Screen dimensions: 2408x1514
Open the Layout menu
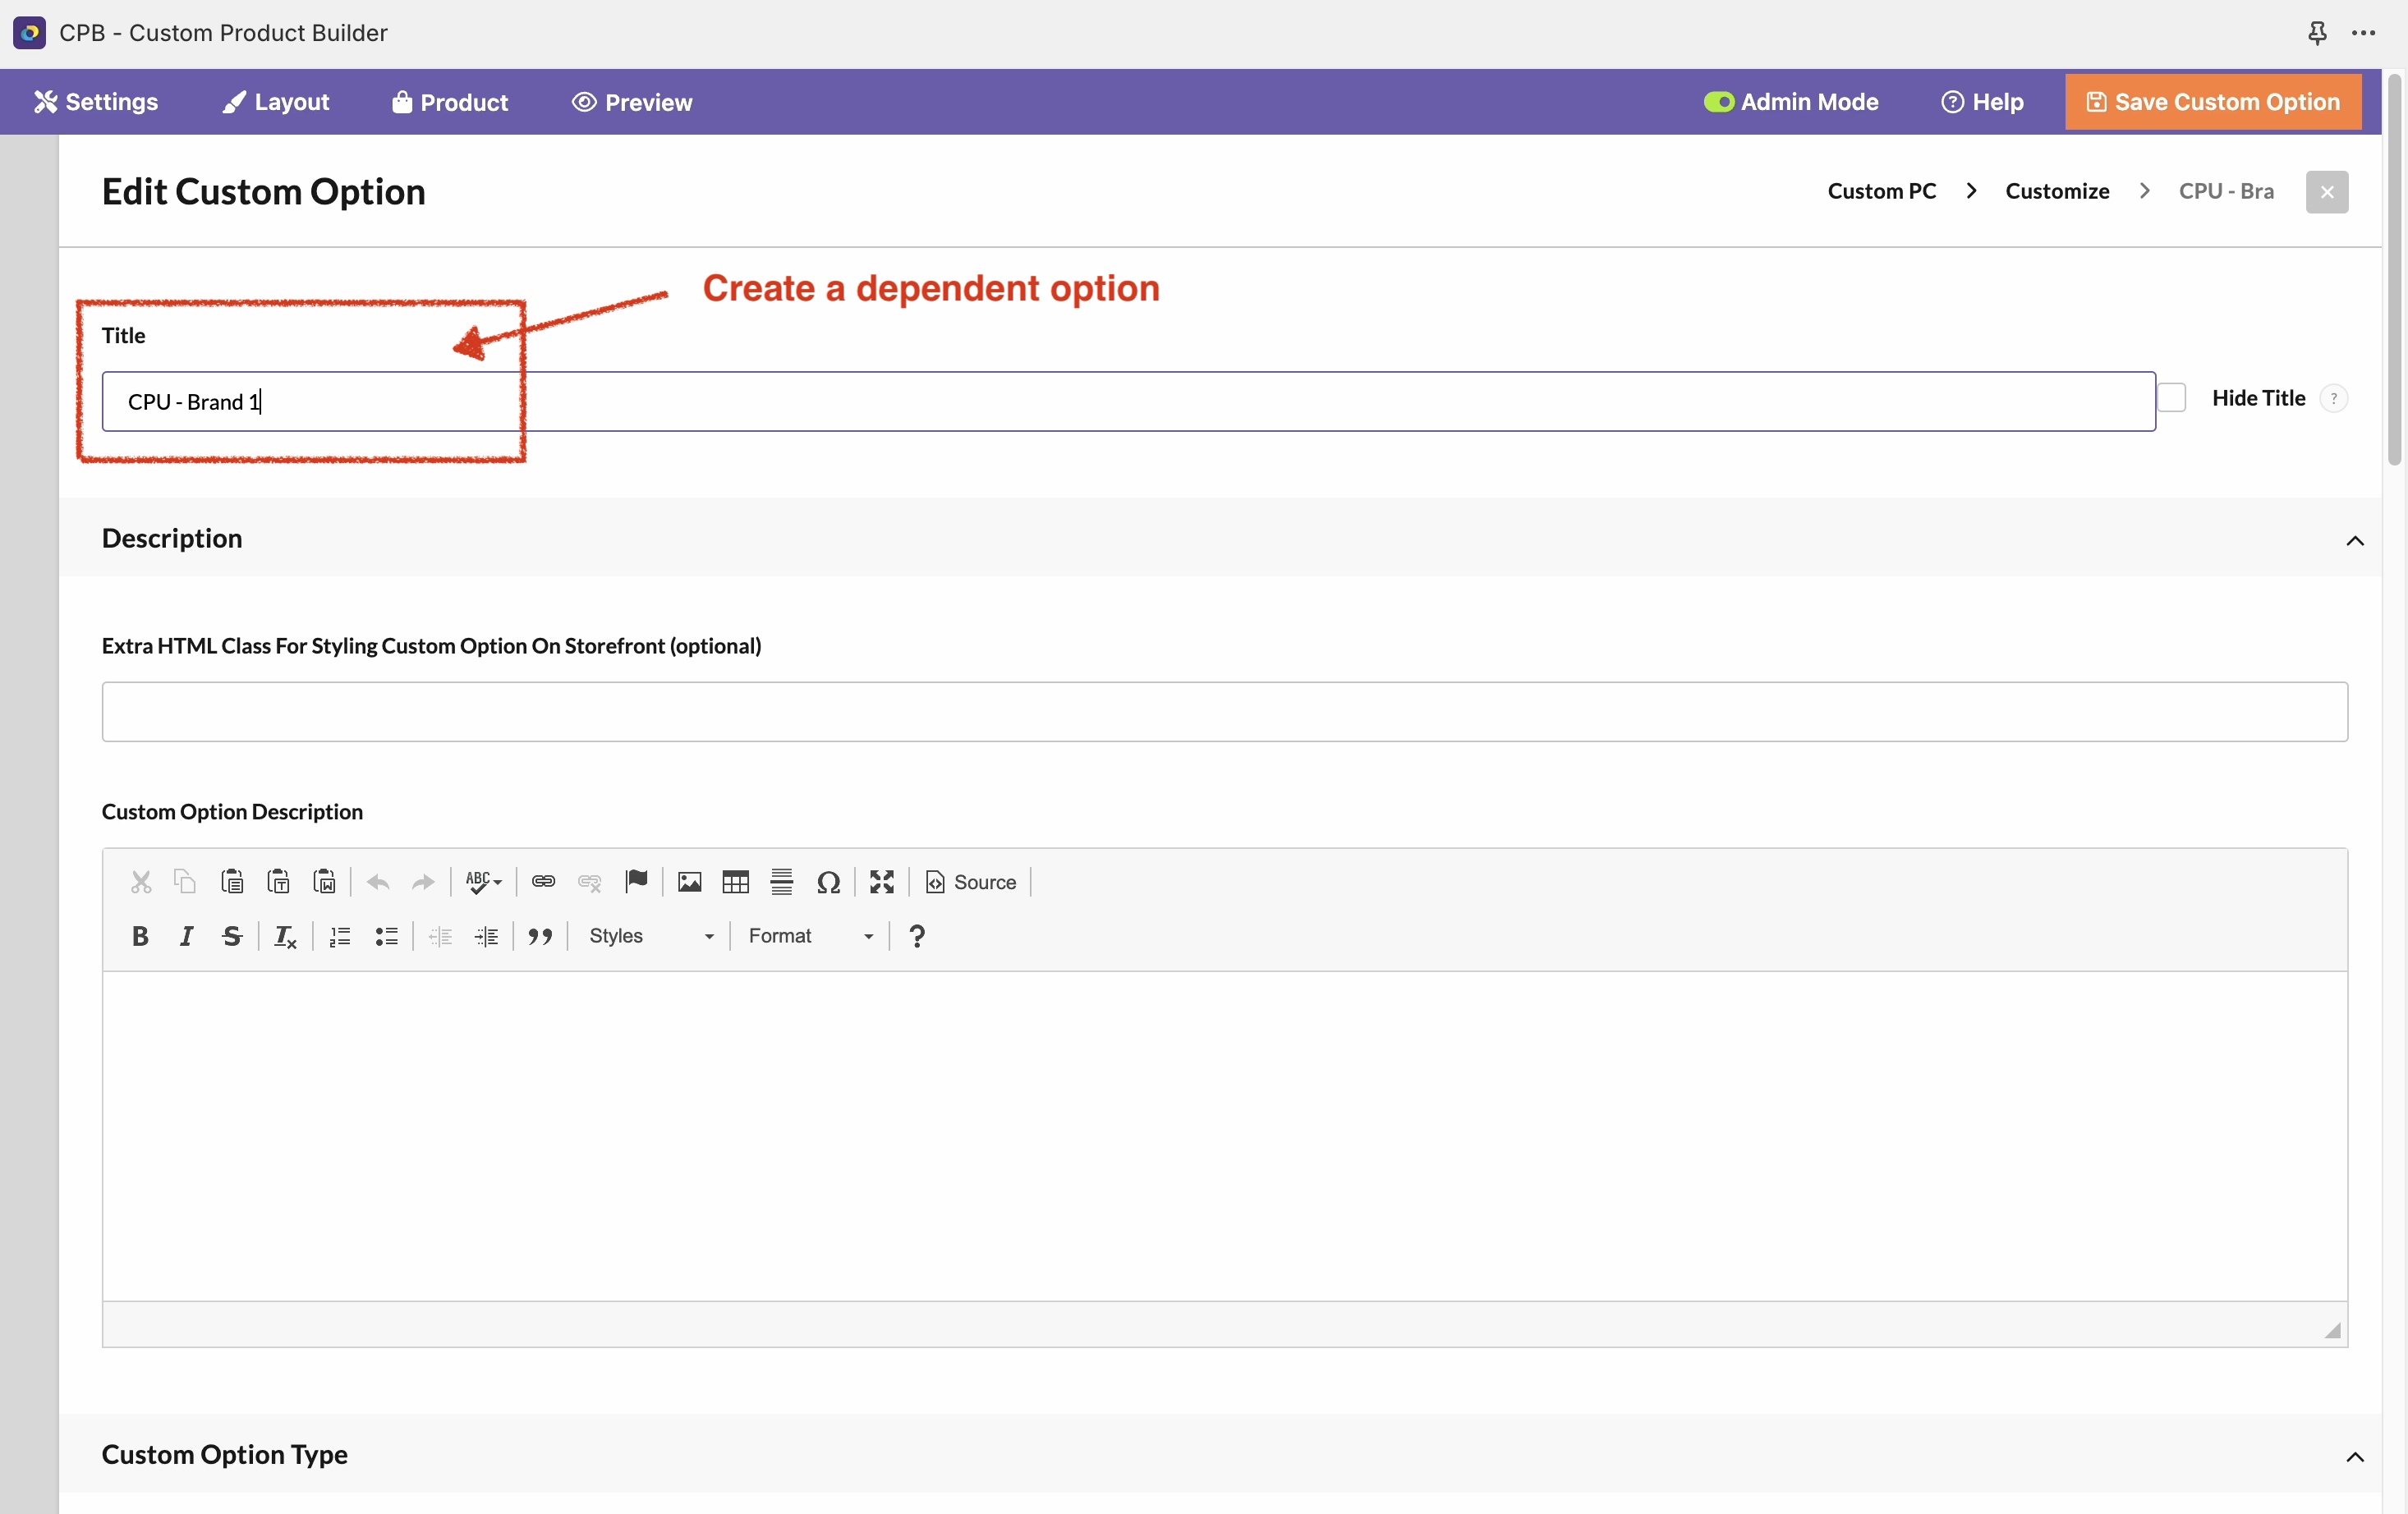tap(275, 102)
